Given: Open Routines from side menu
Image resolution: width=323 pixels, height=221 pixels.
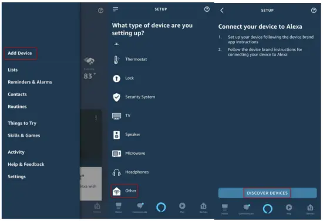Looking at the screenshot, I should pos(17,107).
